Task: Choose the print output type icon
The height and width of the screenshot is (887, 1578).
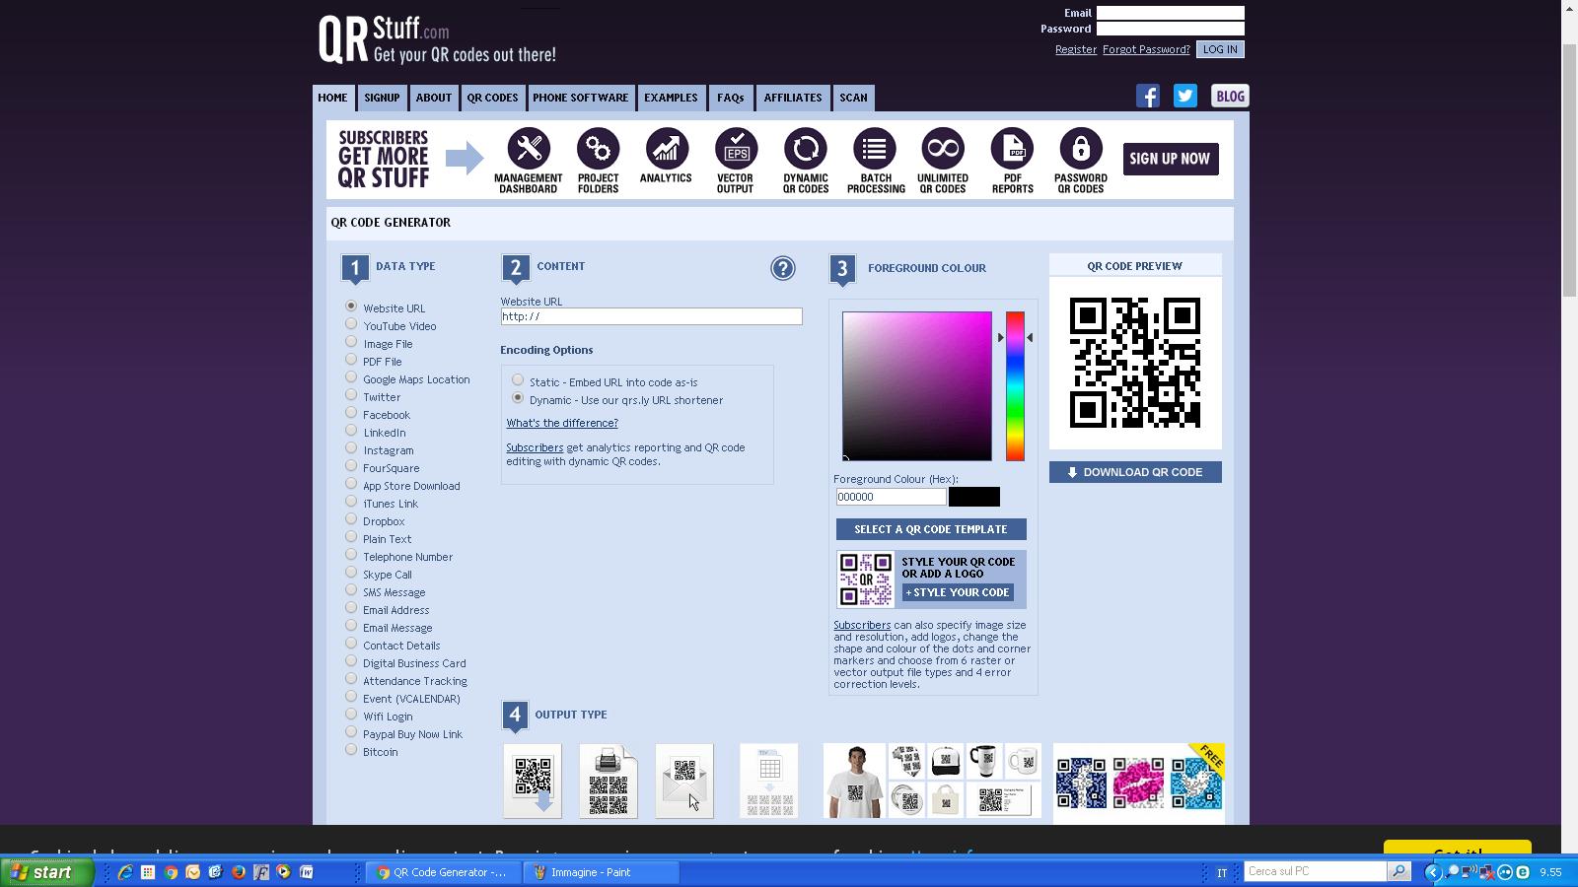Action: coord(609,781)
